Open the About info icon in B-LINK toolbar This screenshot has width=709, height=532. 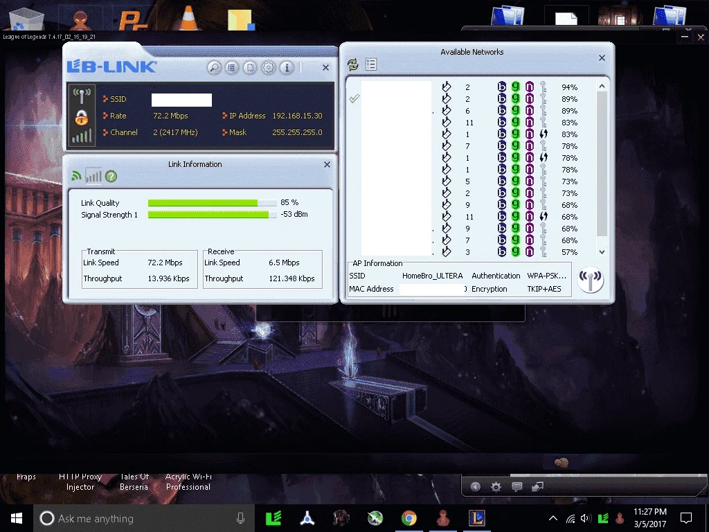[286, 68]
